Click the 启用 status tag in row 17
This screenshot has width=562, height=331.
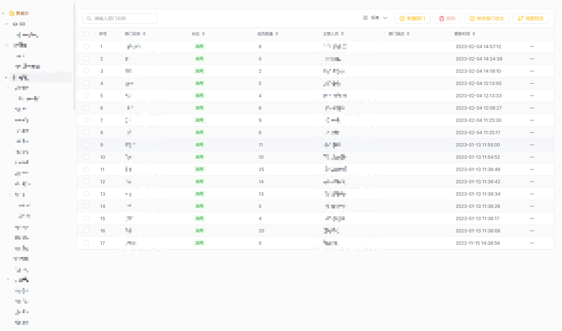pyautogui.click(x=200, y=243)
